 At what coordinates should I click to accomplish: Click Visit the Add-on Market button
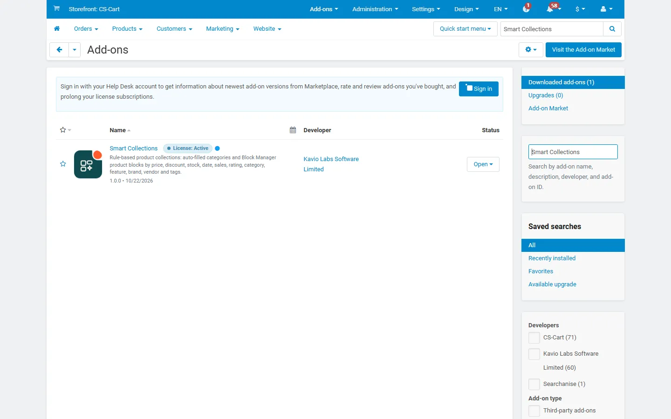point(583,50)
